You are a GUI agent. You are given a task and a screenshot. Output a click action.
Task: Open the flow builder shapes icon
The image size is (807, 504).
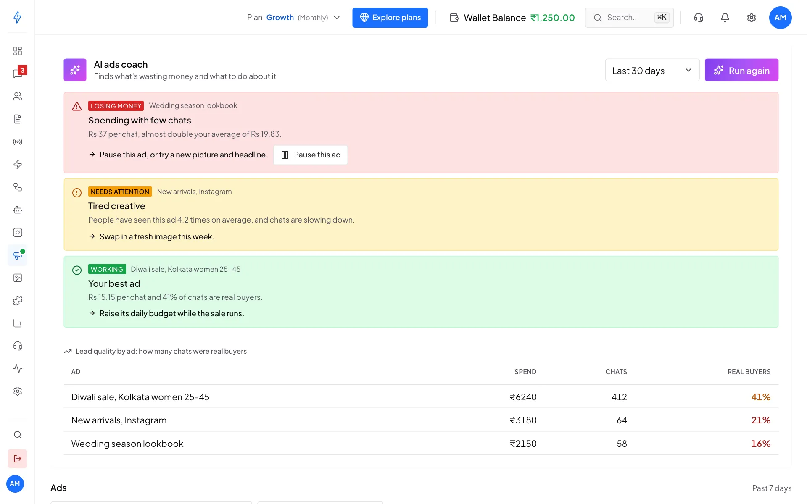(17, 187)
